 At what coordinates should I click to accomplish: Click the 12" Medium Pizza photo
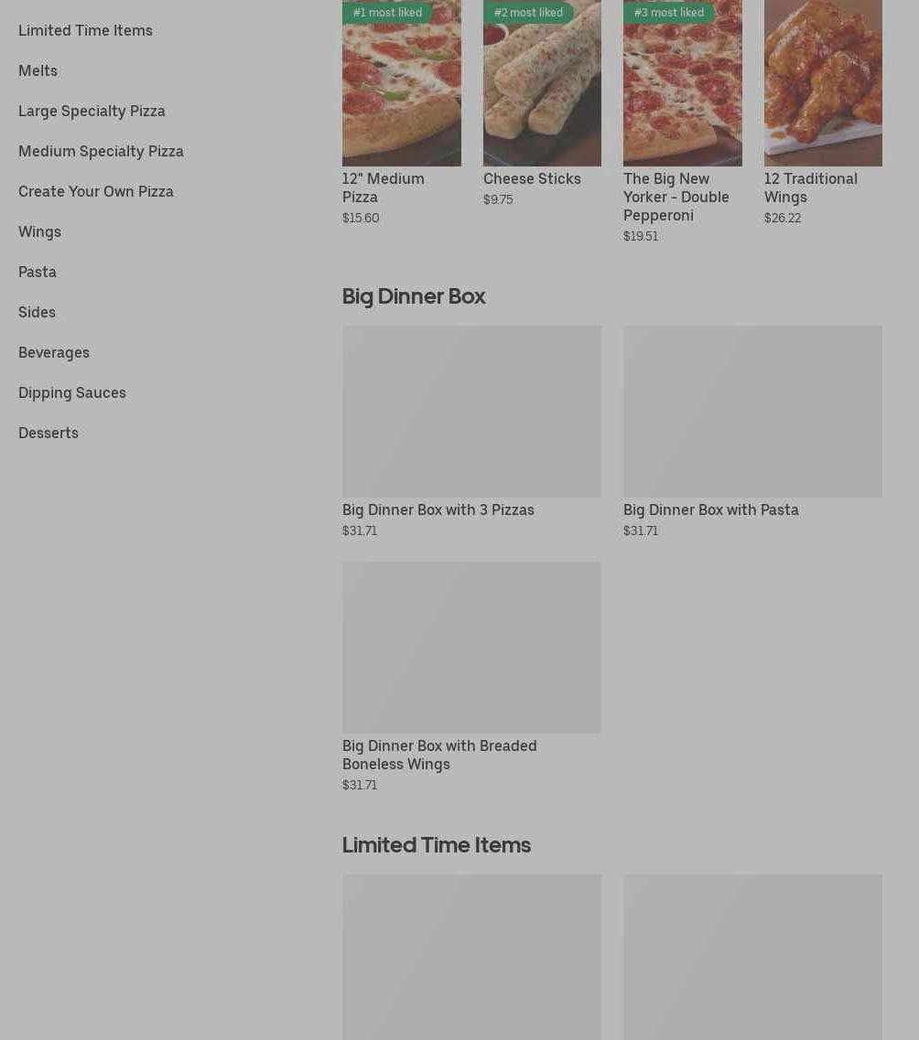(x=402, y=83)
